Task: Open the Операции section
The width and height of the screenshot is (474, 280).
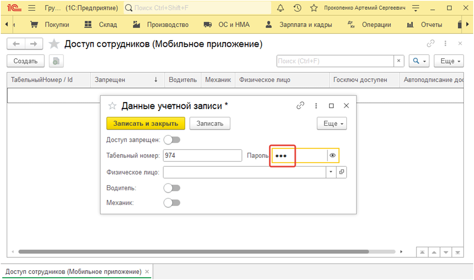Action: 369,24
